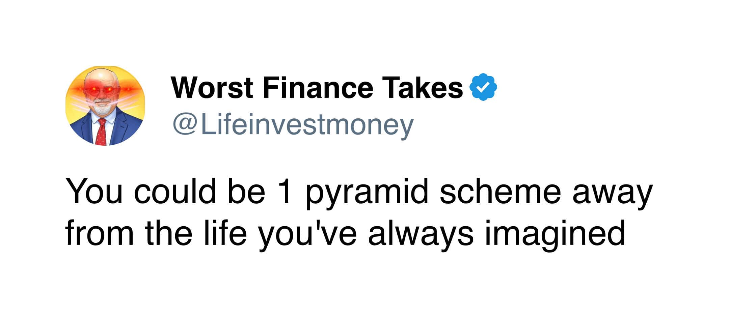Open the @Lifeinvestmoney handle link
729x319 pixels.
293,124
